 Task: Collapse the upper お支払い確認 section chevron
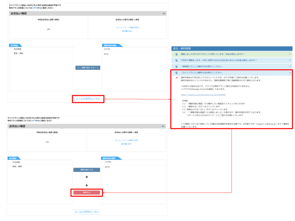coord(164,14)
